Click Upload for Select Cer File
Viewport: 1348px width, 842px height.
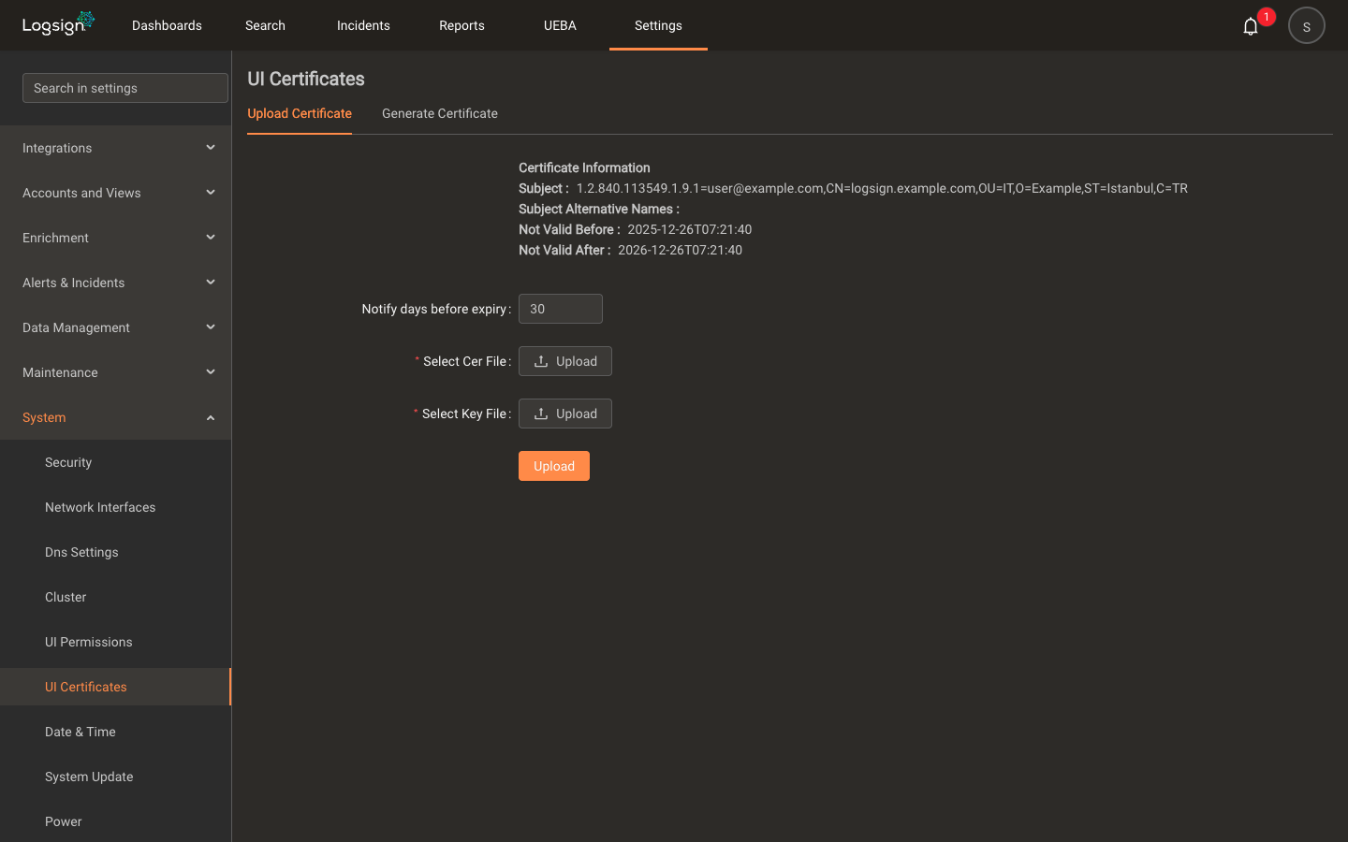(x=565, y=361)
